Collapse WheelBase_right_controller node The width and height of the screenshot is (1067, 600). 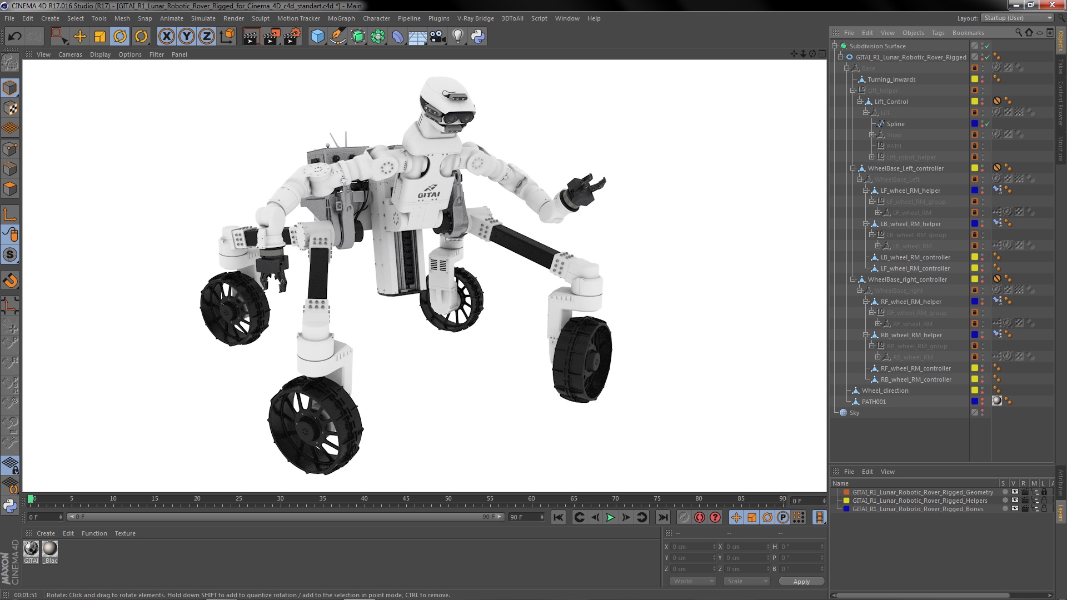click(x=853, y=279)
